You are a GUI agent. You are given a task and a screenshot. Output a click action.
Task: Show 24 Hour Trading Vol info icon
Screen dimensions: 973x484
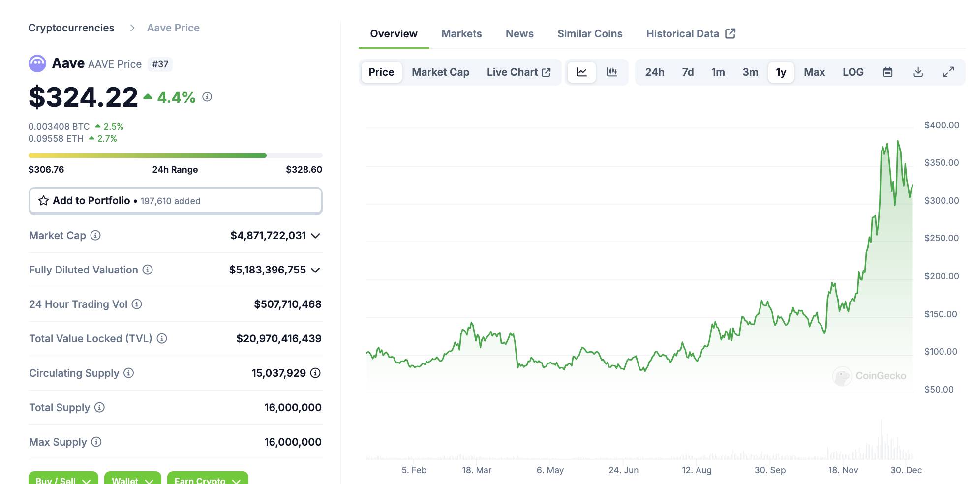pos(137,304)
